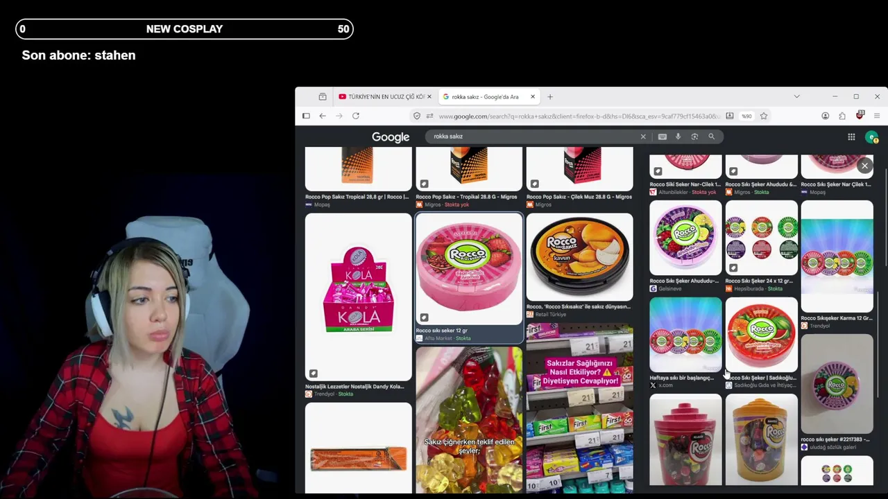This screenshot has width=888, height=499.
Task: Open the purple Rocco Ahududu image in side panel
Action: coord(685,238)
